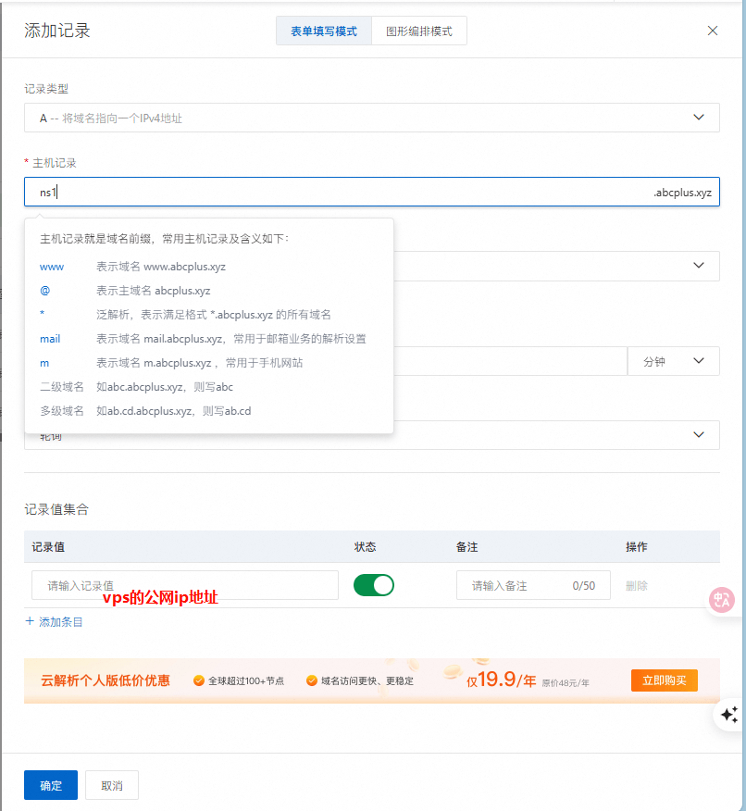The height and width of the screenshot is (811, 746).
Task: Choose the @ host record suggestion
Action: click(x=44, y=291)
